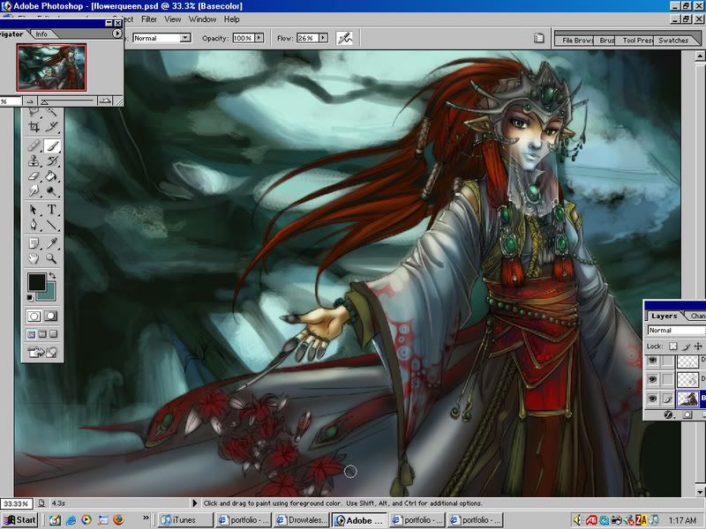Enable airbrush mode in options bar
Screen dimensions: 706x529
(344, 38)
